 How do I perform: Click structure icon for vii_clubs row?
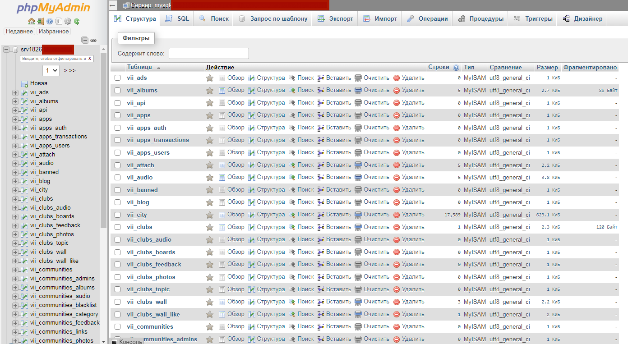coord(252,227)
